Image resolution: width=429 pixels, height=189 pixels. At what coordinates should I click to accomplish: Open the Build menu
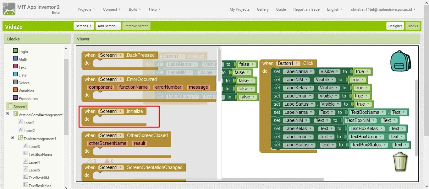pos(135,9)
